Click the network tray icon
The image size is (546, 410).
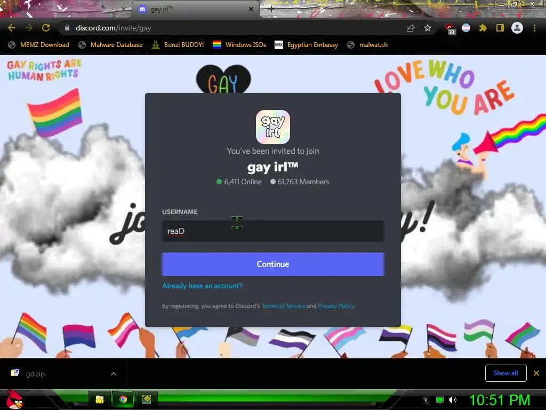[440, 400]
